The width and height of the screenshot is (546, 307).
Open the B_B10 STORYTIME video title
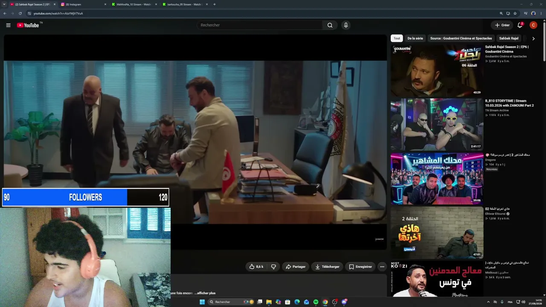509,103
